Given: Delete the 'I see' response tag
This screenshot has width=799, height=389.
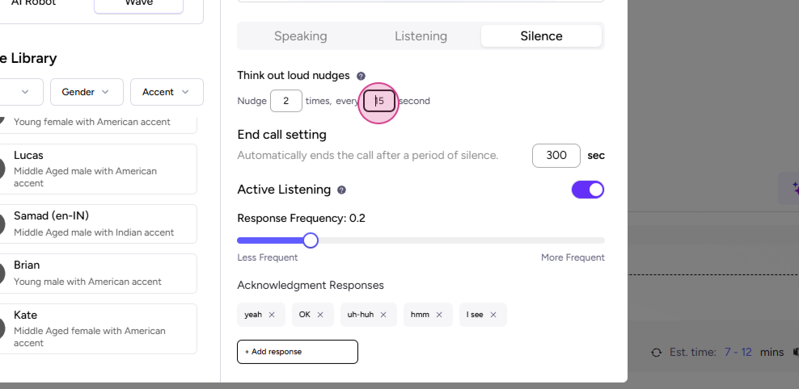Looking at the screenshot, I should click(x=493, y=315).
